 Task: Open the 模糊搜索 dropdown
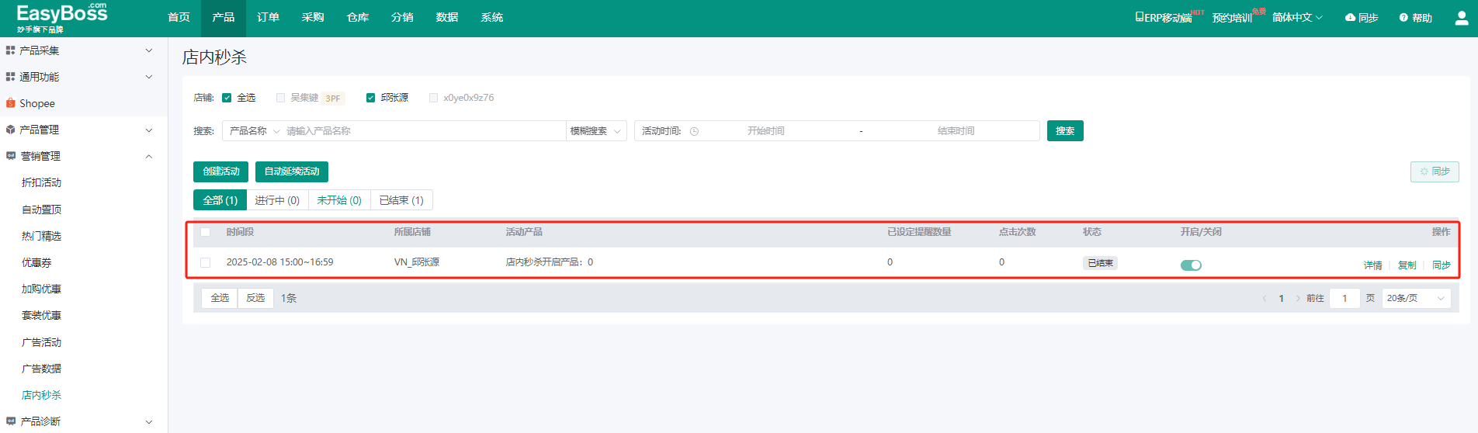pyautogui.click(x=596, y=131)
